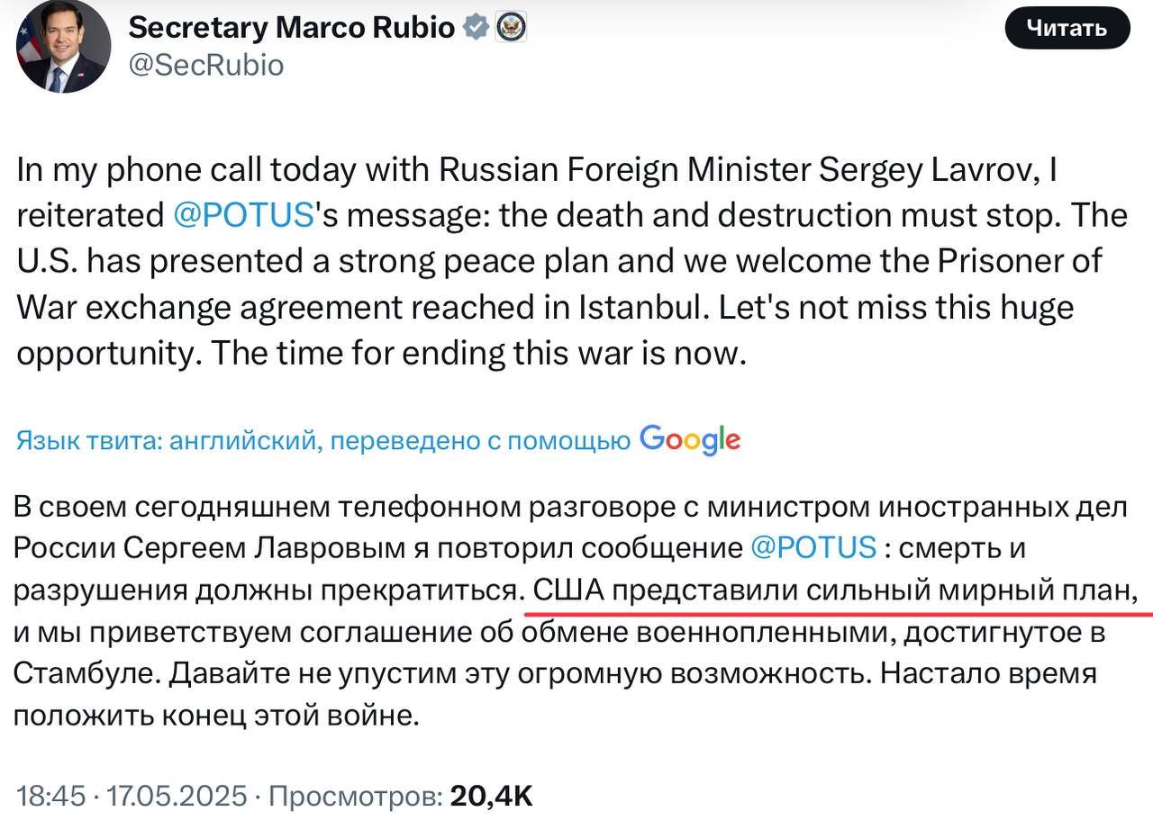
Task: Click "Язык твита: английский" translation label
Action: click(166, 441)
